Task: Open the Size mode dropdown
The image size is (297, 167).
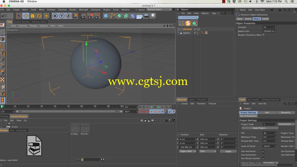Action: pyautogui.click(x=208, y=151)
